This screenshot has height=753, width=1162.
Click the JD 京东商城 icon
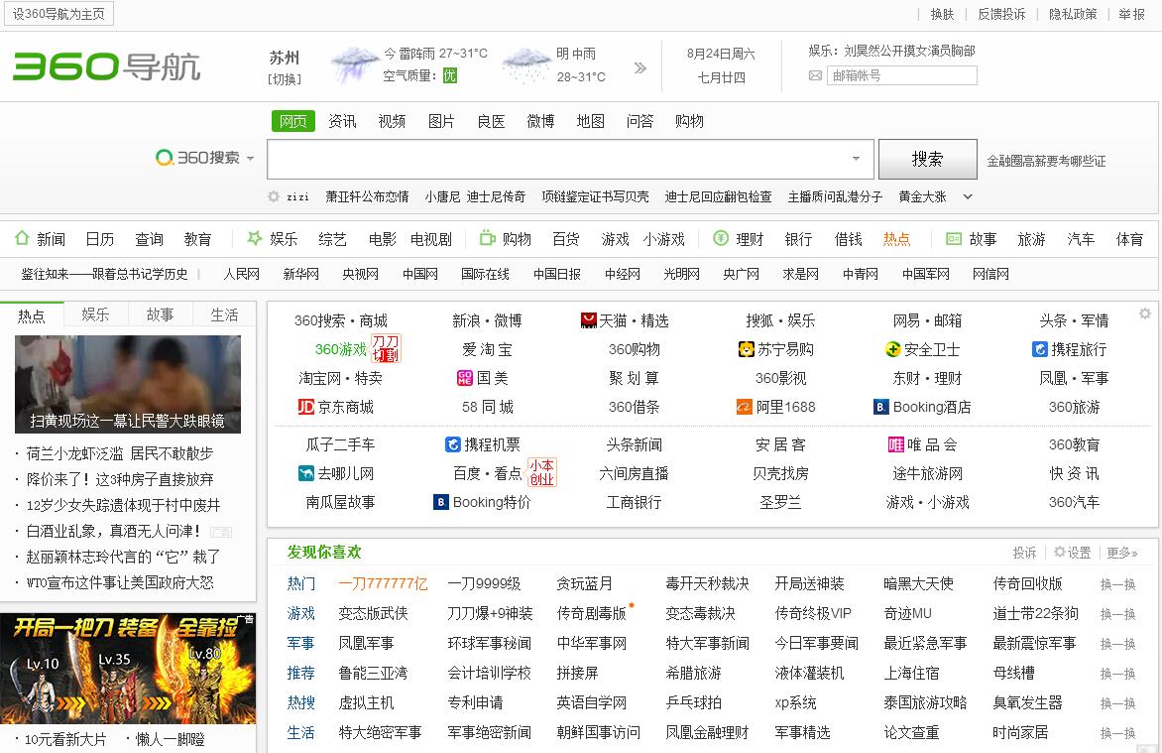(306, 407)
